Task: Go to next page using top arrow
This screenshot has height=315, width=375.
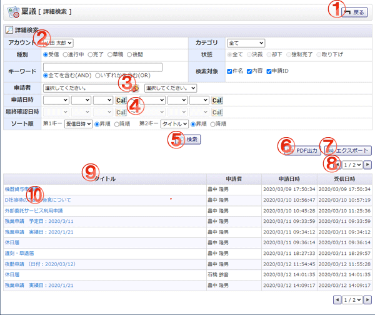Action: (x=367, y=165)
